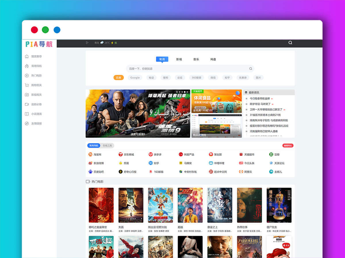Open the news link 今日稳拿两枚金牌
This screenshot has height=258, width=345.
click(260, 99)
